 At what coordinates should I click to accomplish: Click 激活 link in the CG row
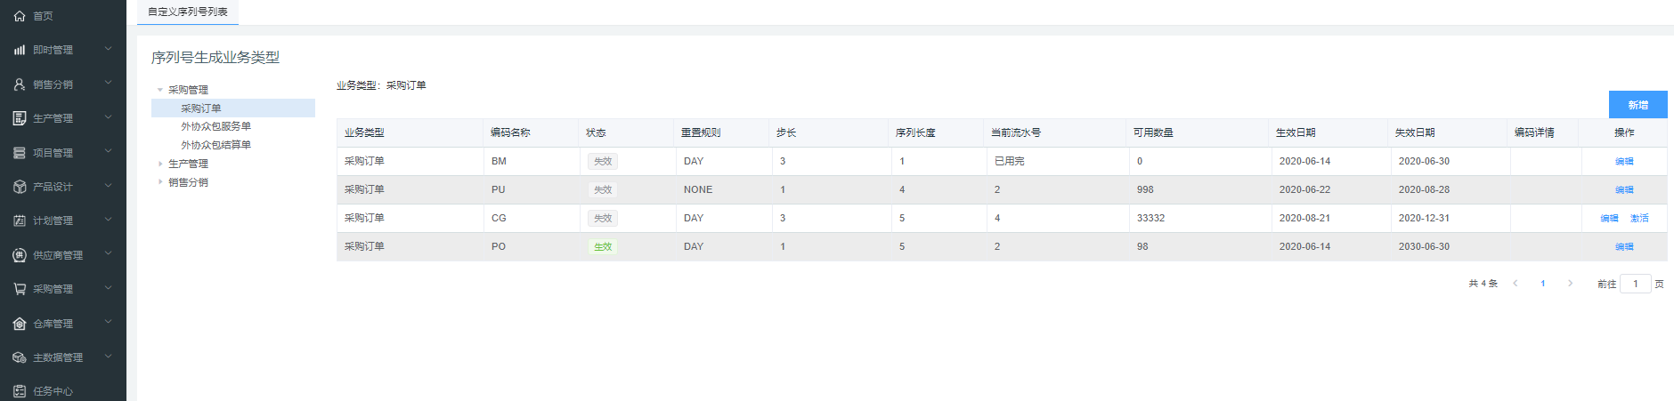(1639, 218)
